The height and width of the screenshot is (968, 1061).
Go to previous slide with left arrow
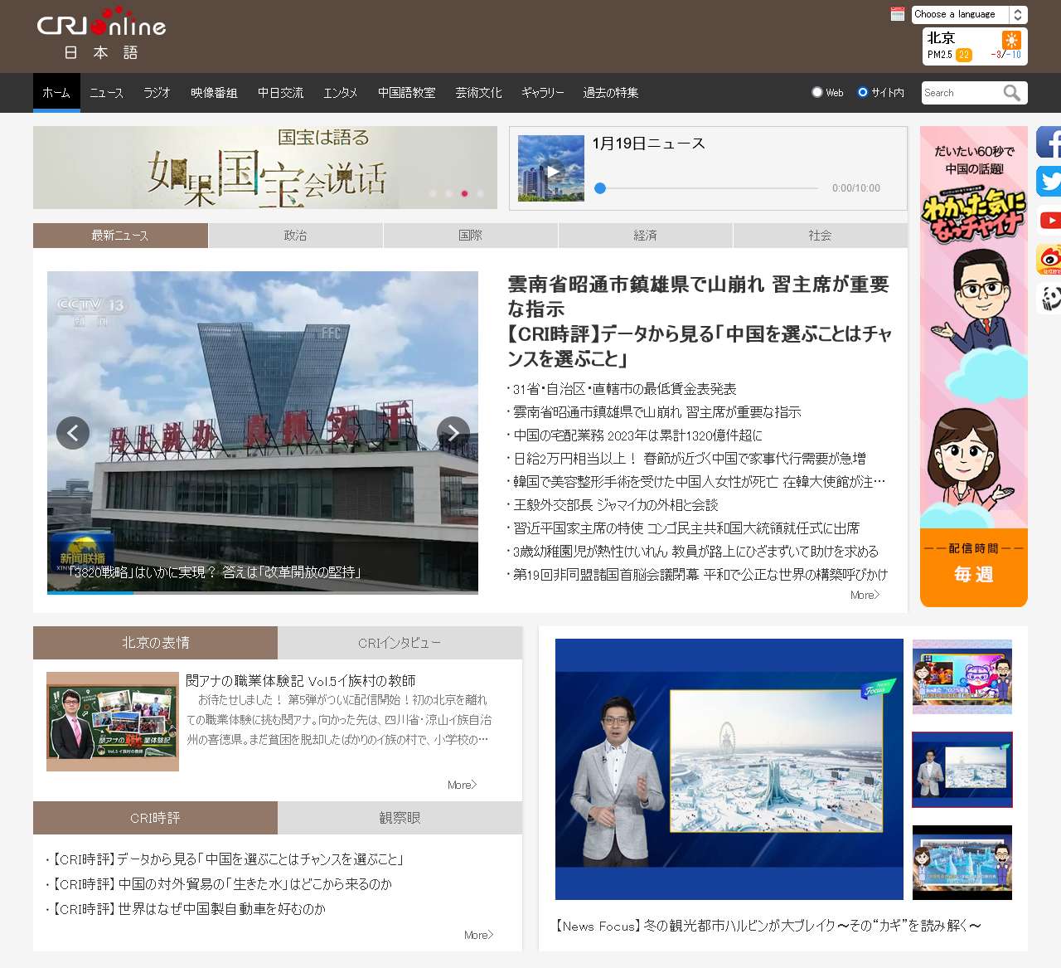[73, 433]
